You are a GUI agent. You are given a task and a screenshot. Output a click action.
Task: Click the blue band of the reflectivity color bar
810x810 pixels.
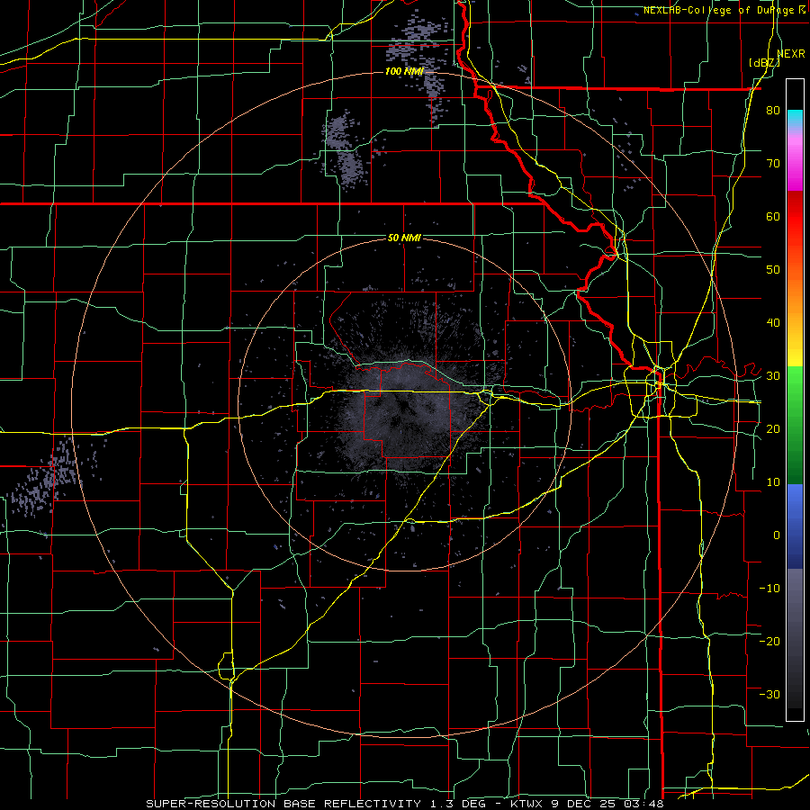click(x=795, y=526)
